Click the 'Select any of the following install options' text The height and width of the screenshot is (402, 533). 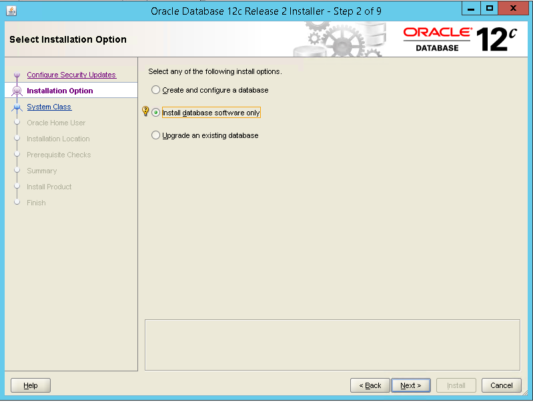point(215,71)
